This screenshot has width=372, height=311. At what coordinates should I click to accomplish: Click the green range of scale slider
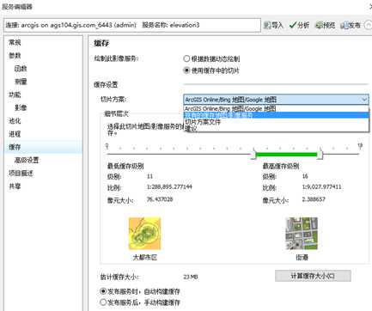tap(287, 155)
